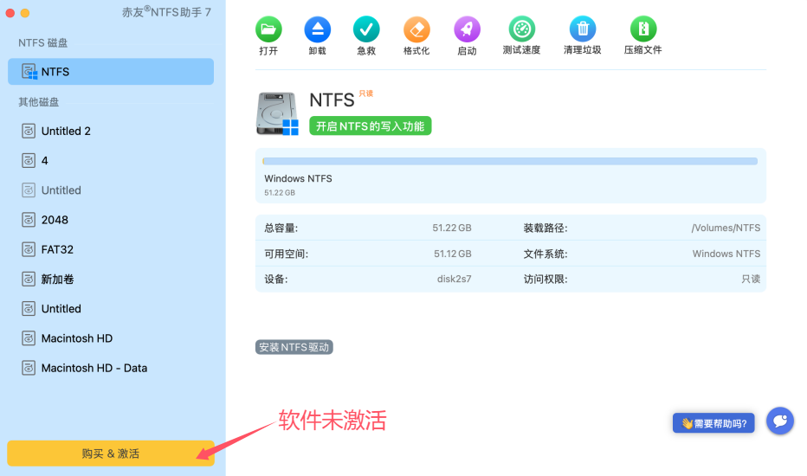Click the Macintosh HD drive icon
Viewport: 807px width, 476px height.
pos(29,338)
